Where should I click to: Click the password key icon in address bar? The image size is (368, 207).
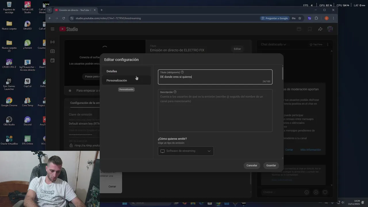click(x=294, y=18)
